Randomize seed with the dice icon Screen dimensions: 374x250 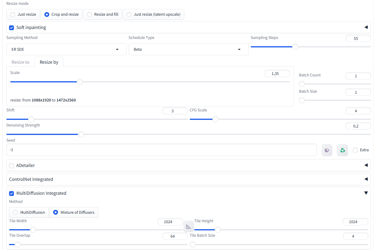click(x=327, y=150)
